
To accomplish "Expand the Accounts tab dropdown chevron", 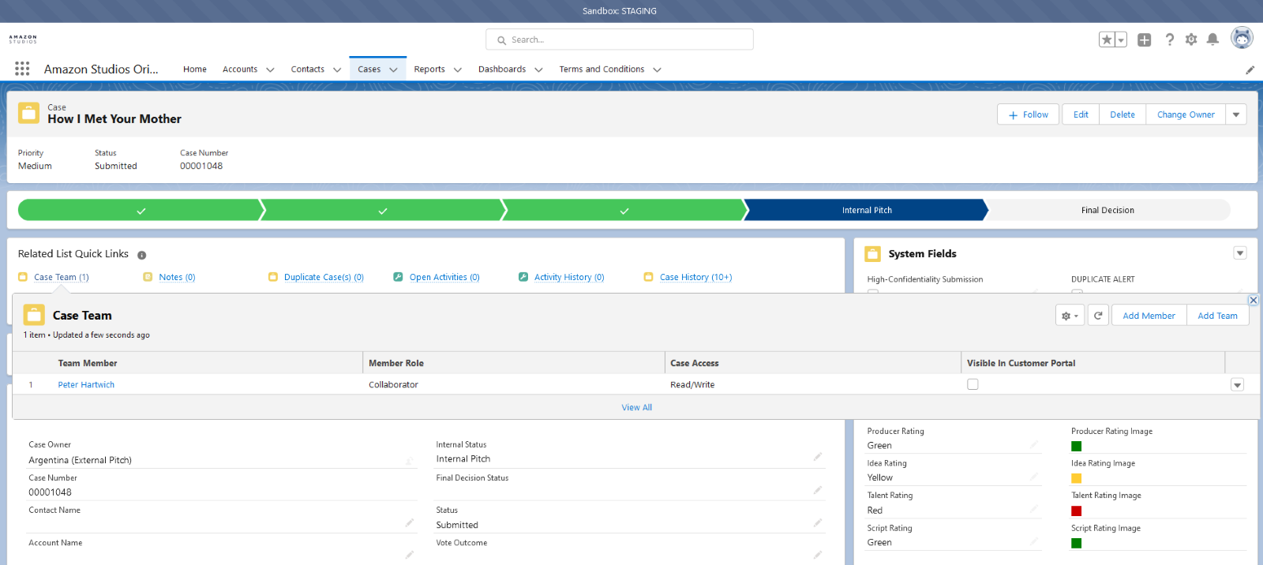I will [x=270, y=69].
